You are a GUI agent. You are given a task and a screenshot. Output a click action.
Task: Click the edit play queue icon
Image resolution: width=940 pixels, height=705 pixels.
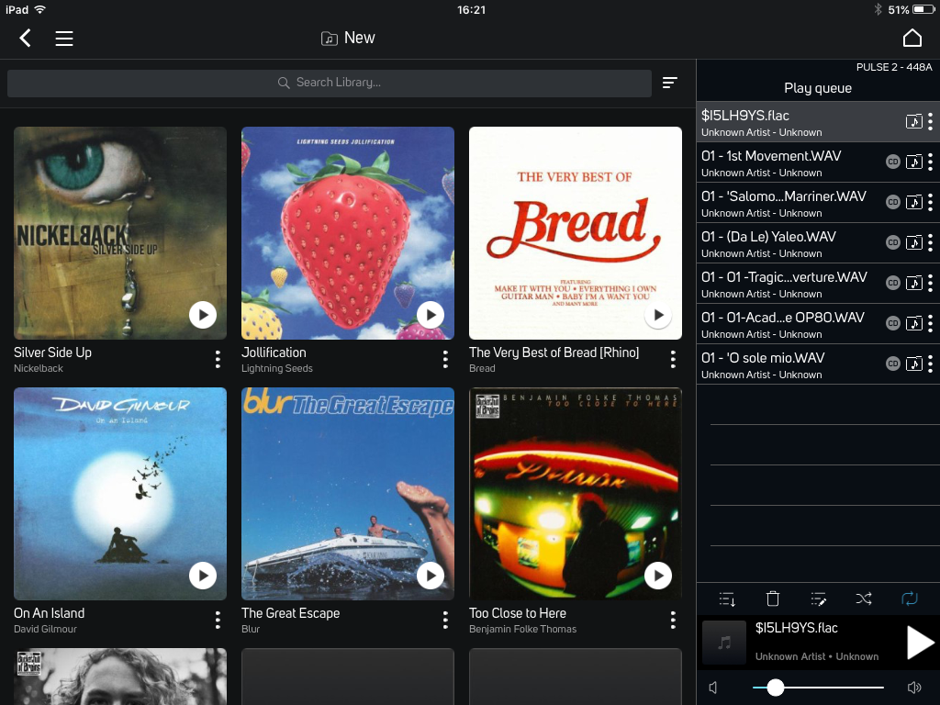tap(818, 599)
